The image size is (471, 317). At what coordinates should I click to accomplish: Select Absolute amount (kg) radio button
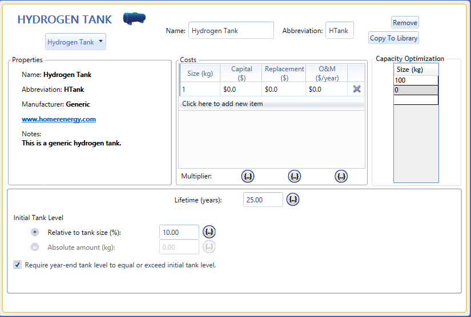35,247
